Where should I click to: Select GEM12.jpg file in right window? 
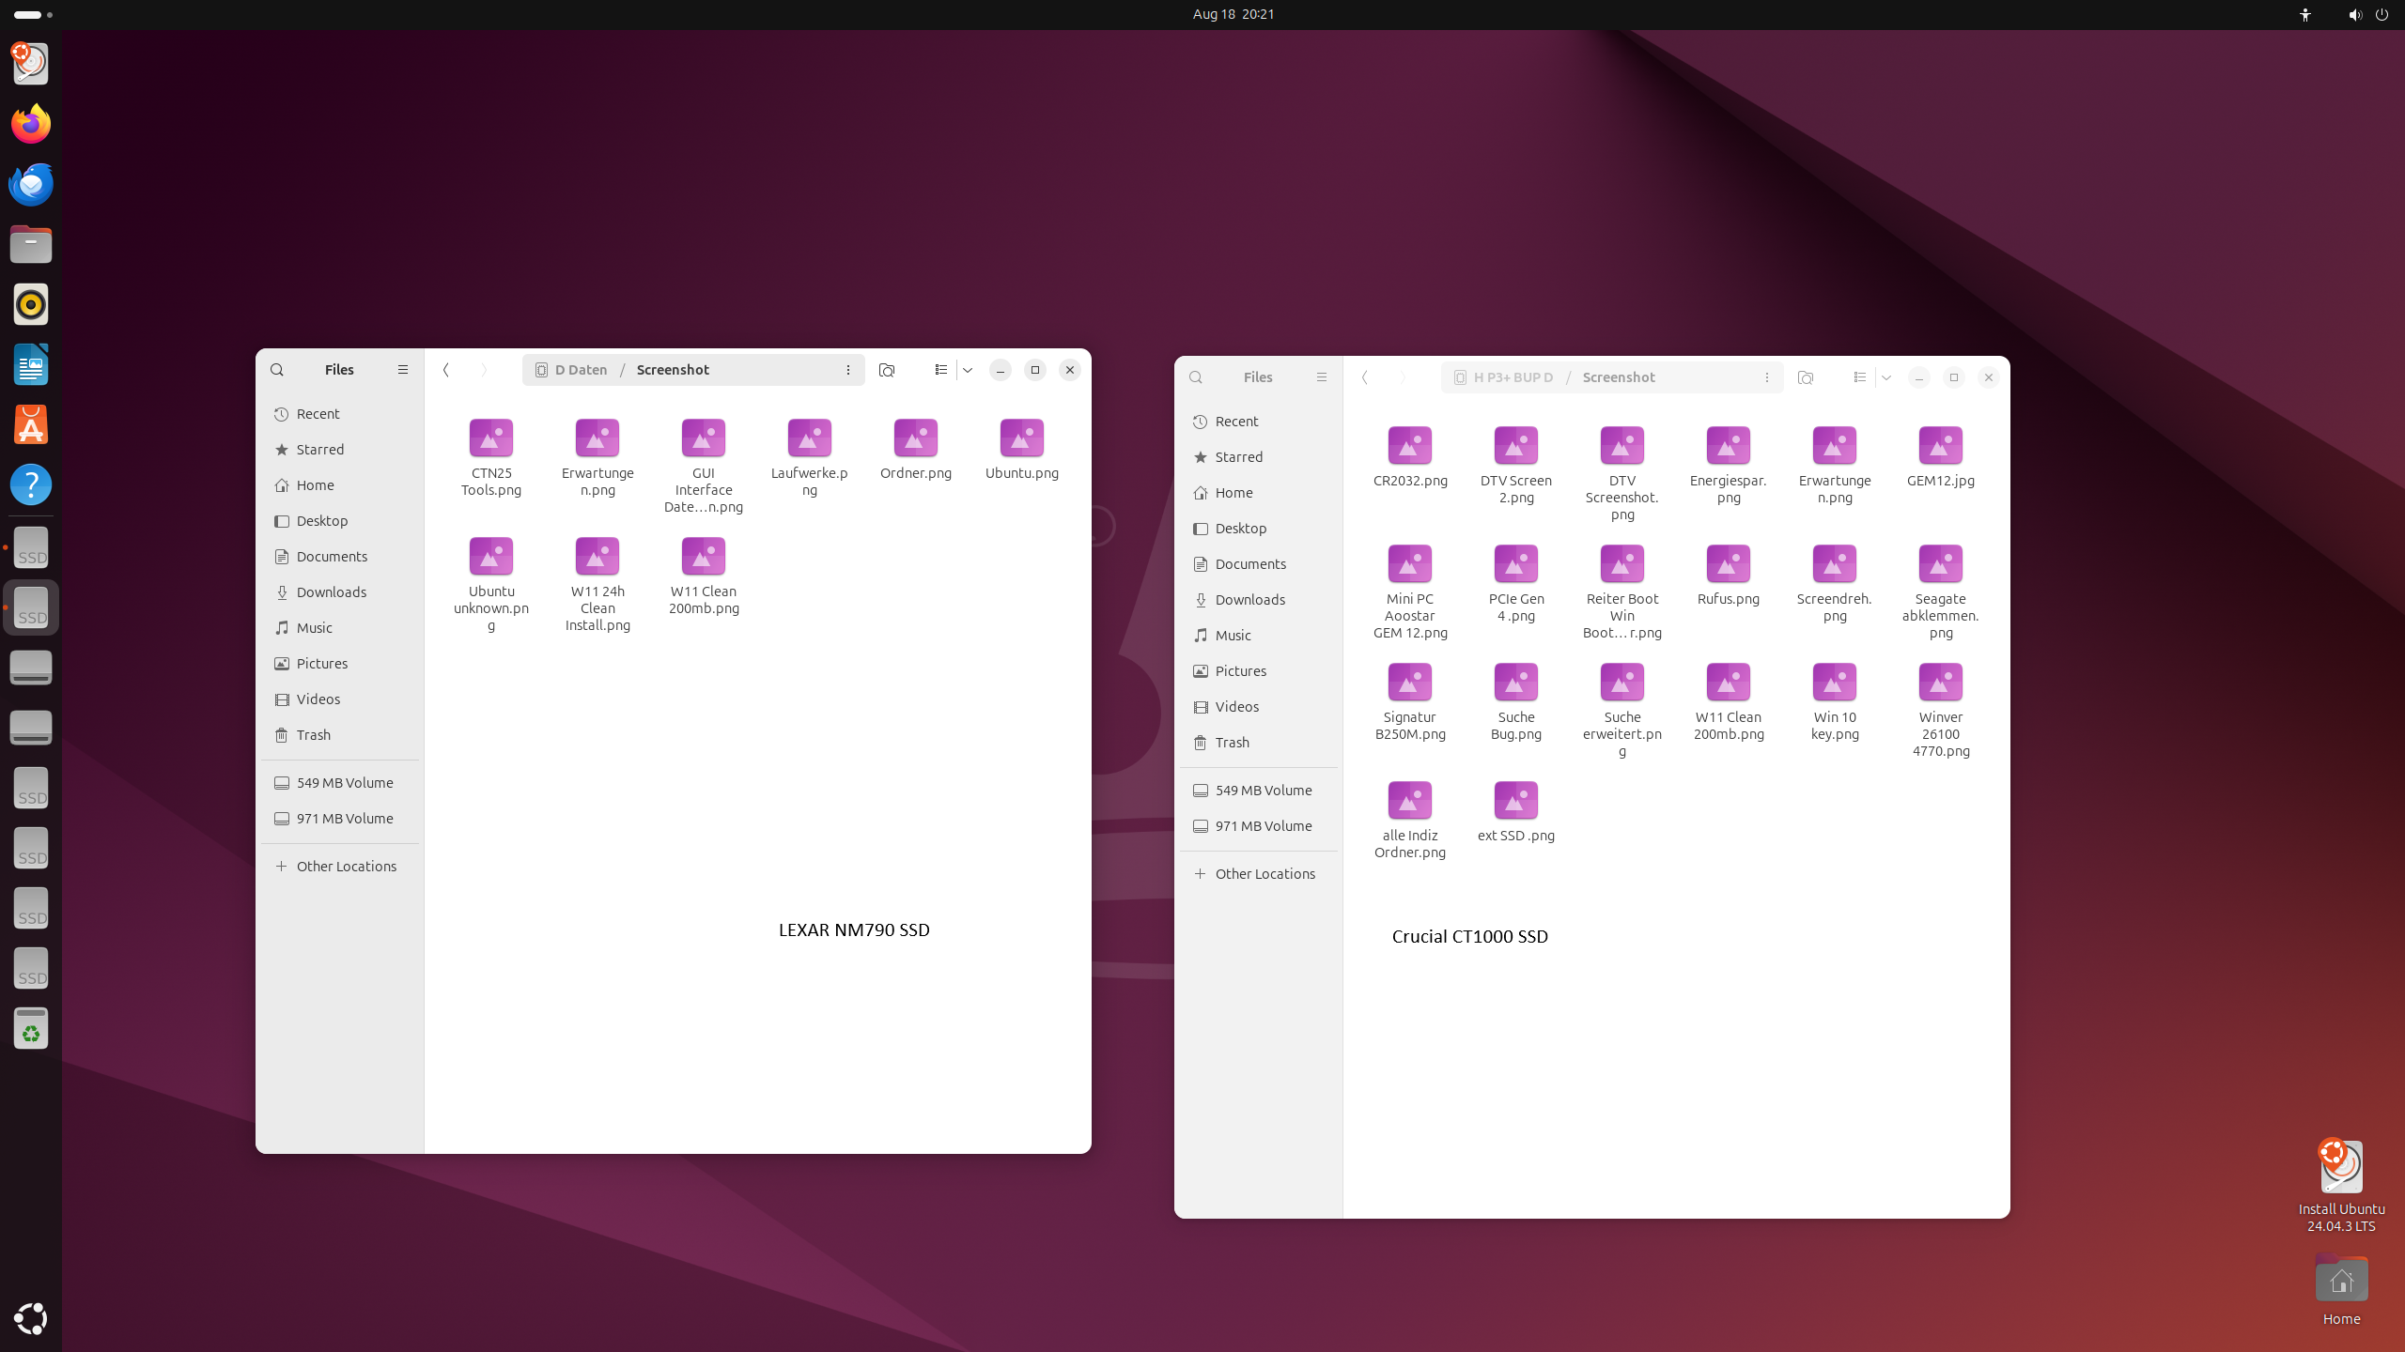click(1940, 447)
